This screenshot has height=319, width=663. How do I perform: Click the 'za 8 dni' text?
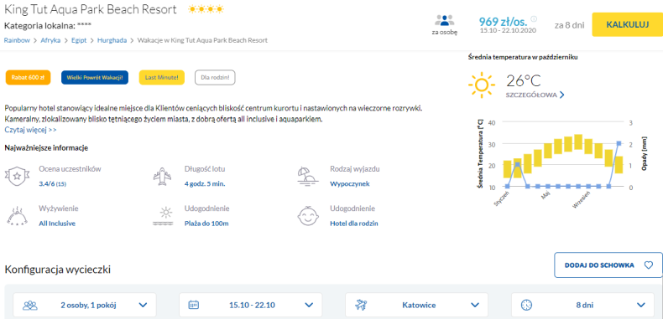coord(570,25)
